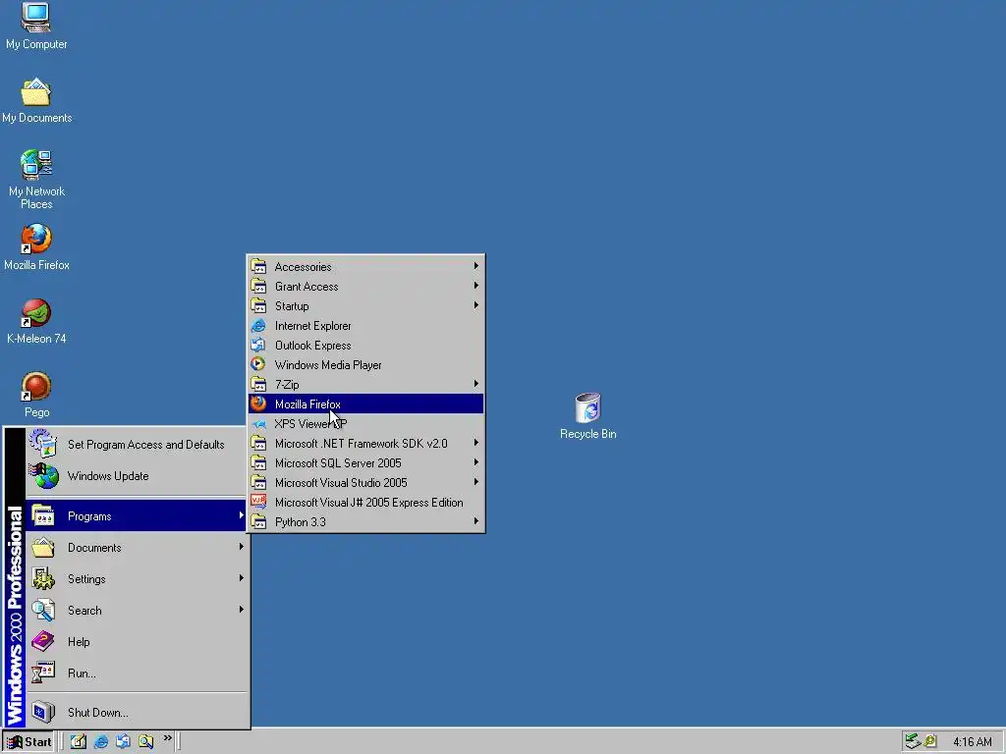Click the Start button
The height and width of the screenshot is (754, 1006).
(x=28, y=742)
